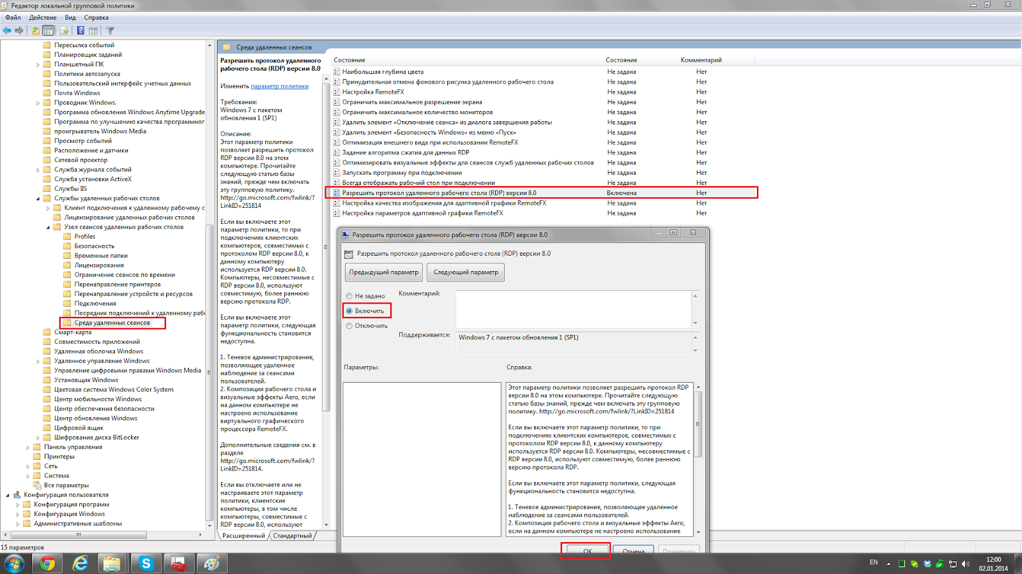Image resolution: width=1022 pixels, height=574 pixels.
Task: Select the 'Отключить' radio button
Action: (349, 326)
